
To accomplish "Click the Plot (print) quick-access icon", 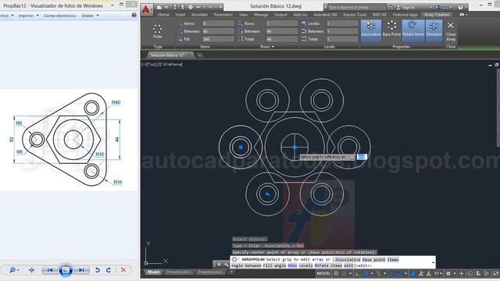I will tap(191, 7).
